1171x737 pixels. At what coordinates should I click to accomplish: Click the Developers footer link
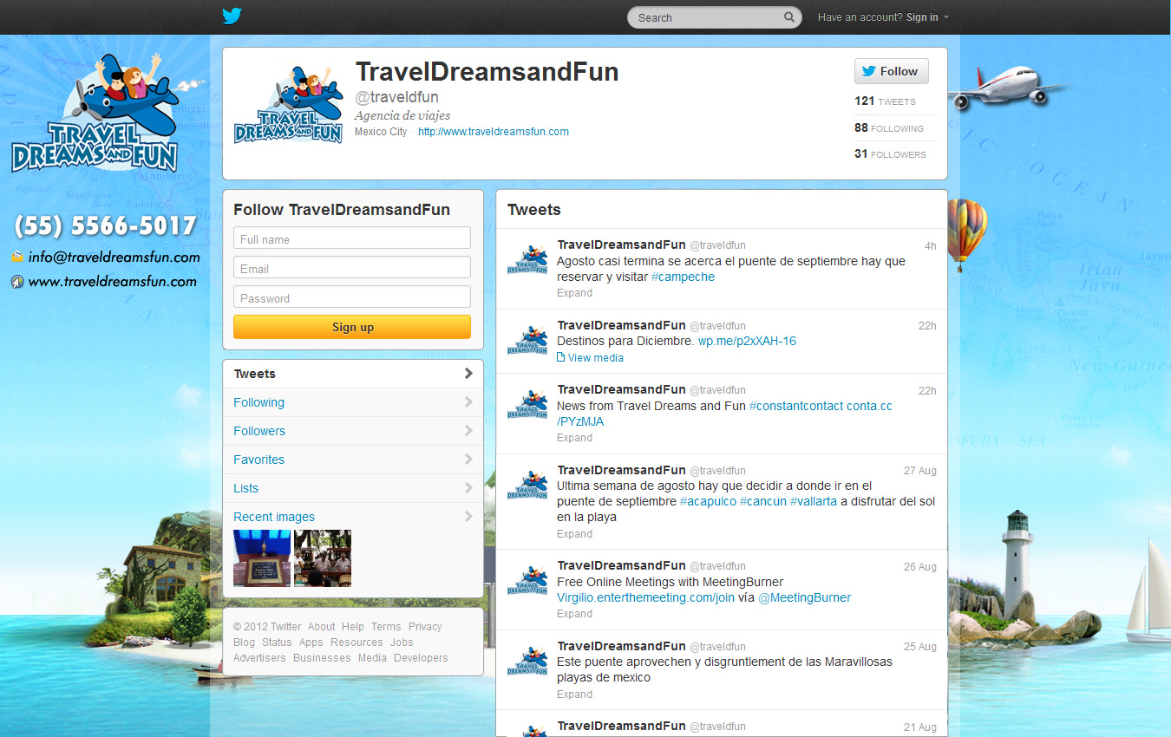click(421, 658)
